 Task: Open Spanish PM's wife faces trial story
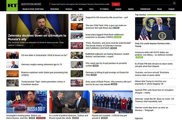click(154, 91)
